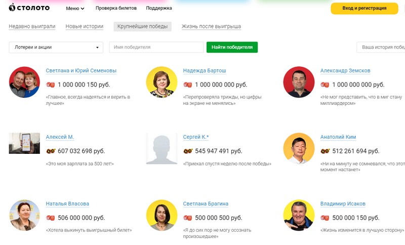Open Светлана Брагина winner link
This screenshot has height=245, width=405.
pos(206,203)
